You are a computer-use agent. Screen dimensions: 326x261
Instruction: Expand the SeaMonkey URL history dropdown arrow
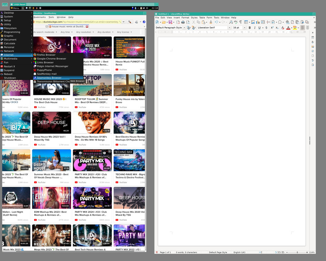click(124, 22)
